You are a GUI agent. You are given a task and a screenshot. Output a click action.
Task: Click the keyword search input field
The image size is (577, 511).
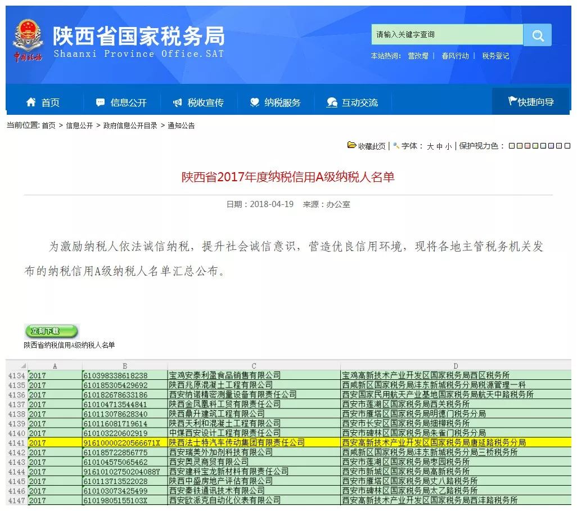click(x=447, y=34)
